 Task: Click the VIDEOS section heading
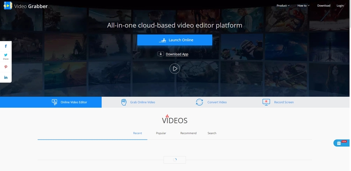pos(175,120)
